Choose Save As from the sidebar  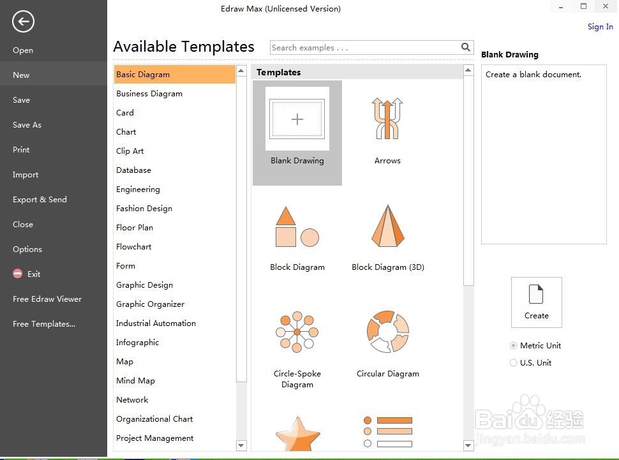click(27, 125)
